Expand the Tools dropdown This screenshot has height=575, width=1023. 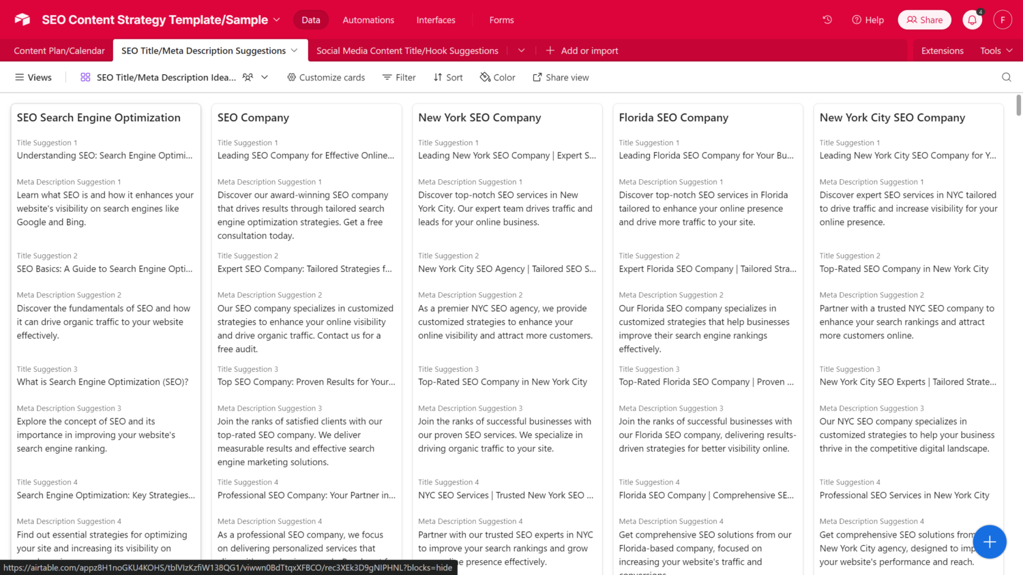[996, 50]
